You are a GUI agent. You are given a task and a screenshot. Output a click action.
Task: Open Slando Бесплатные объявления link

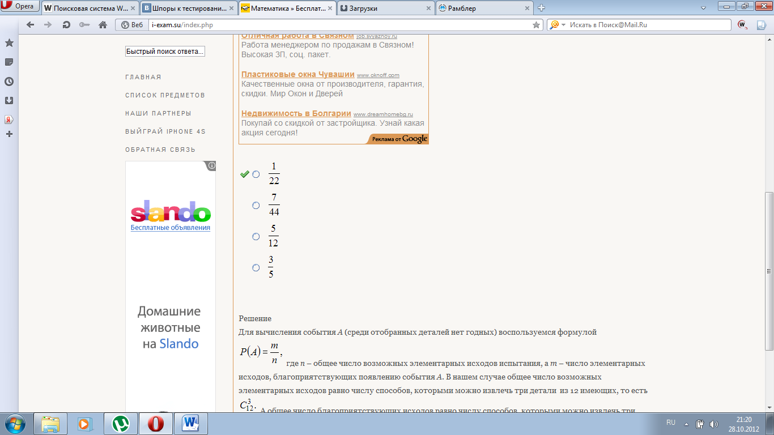pyautogui.click(x=171, y=228)
